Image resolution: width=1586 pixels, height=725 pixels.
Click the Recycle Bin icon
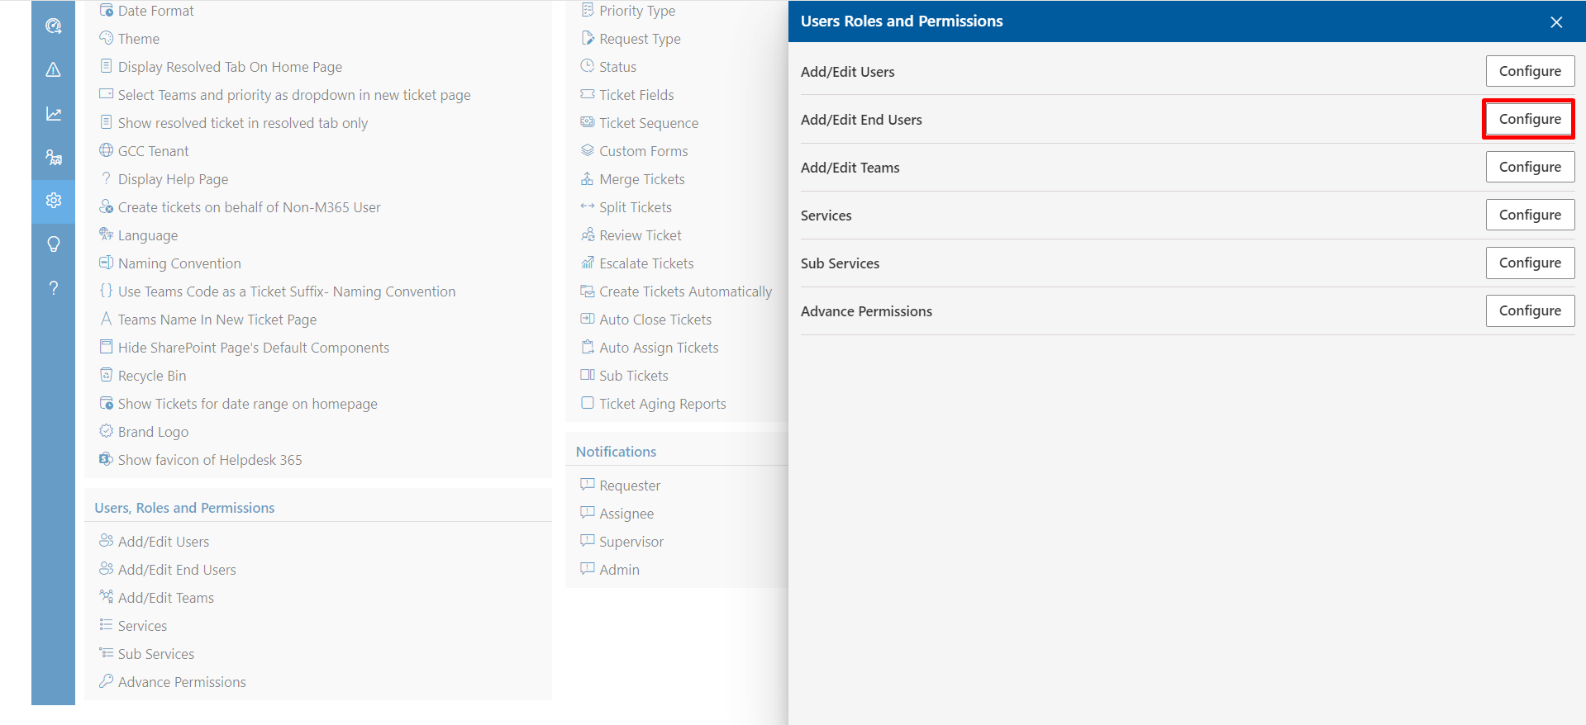(x=106, y=375)
